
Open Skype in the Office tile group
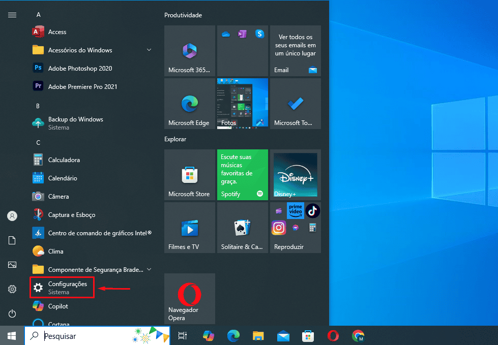point(259,34)
